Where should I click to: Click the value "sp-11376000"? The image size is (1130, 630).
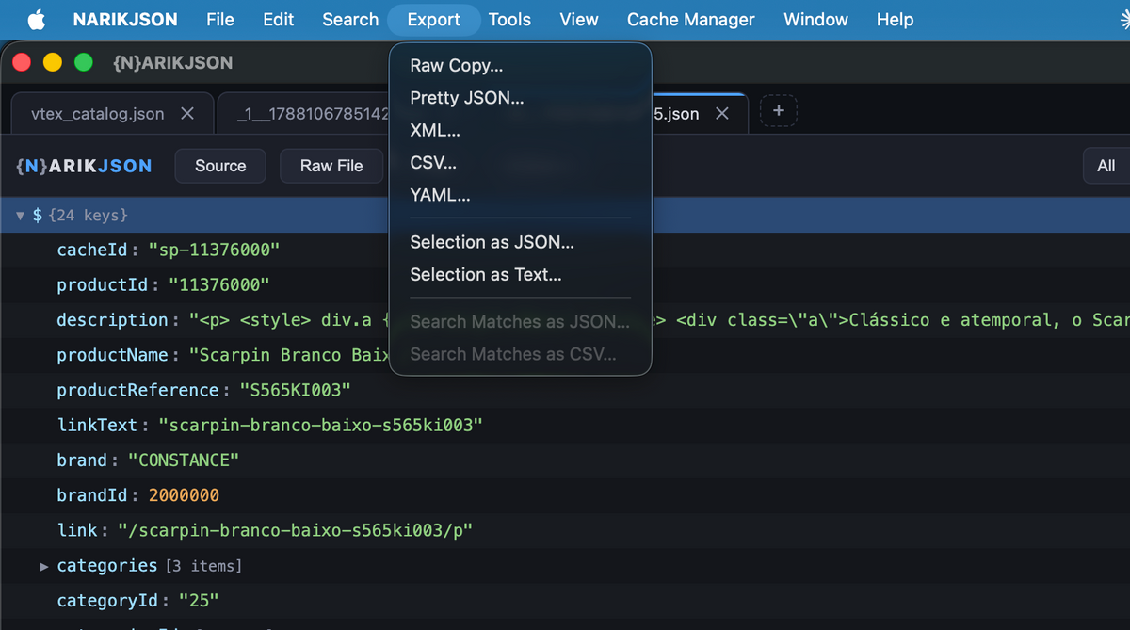click(214, 250)
